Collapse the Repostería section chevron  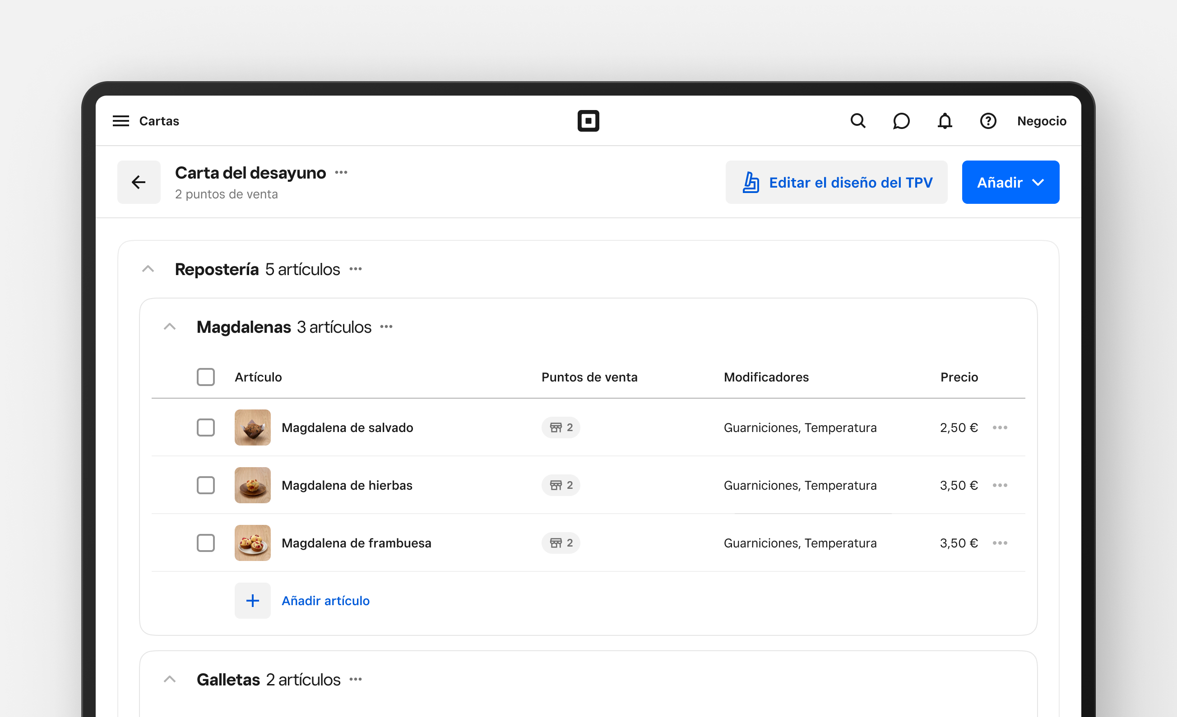coord(148,269)
